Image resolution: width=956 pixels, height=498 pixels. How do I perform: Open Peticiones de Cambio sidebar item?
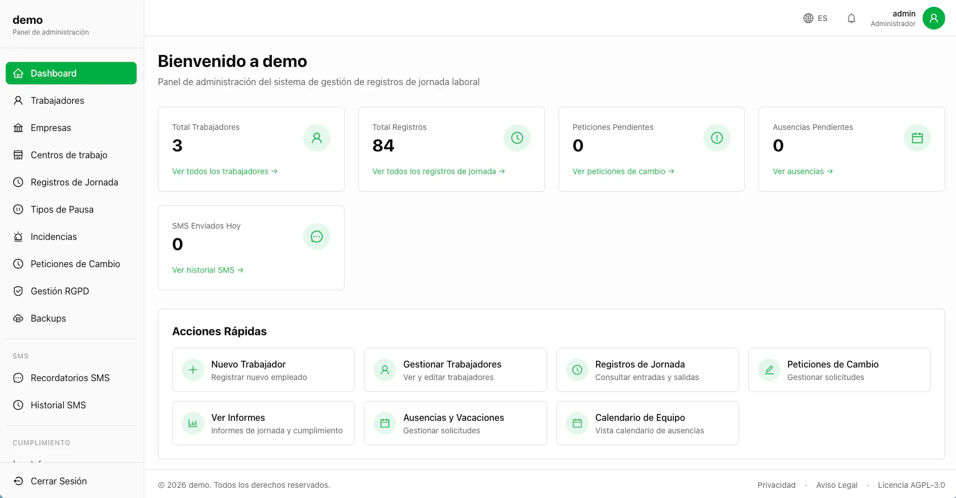pos(71,264)
